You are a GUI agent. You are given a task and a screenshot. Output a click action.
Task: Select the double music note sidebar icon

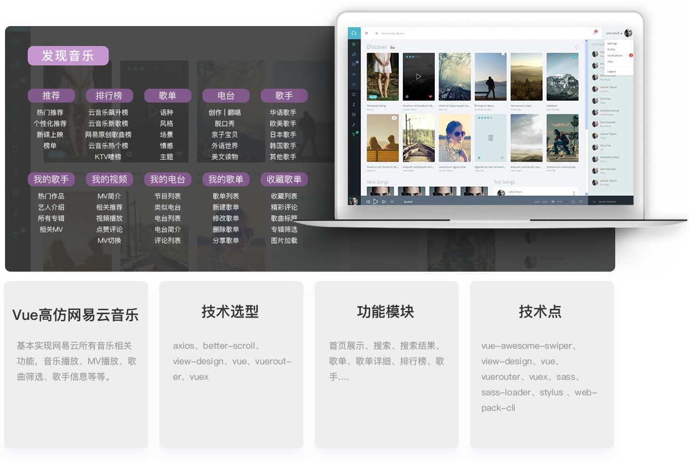tap(354, 54)
